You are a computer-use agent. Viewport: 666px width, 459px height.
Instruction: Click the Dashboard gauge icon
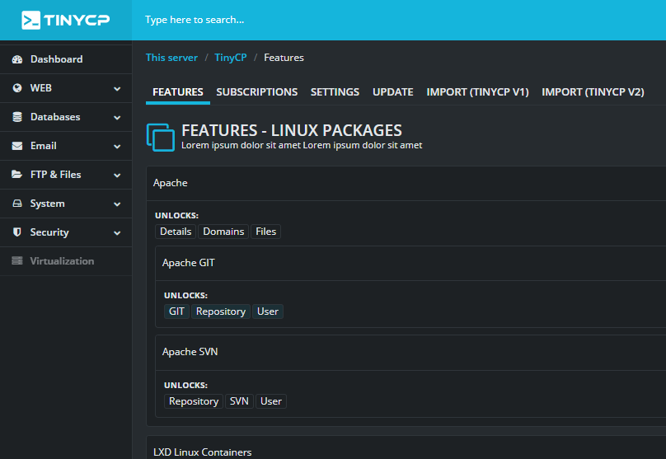pos(17,59)
